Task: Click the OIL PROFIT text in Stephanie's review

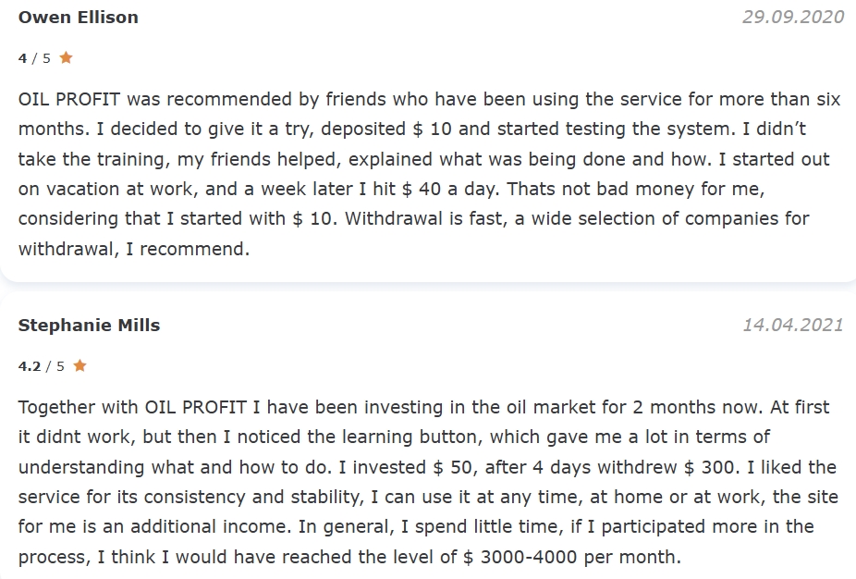Action: (x=195, y=408)
